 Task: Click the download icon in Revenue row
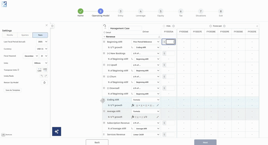click(x=159, y=37)
